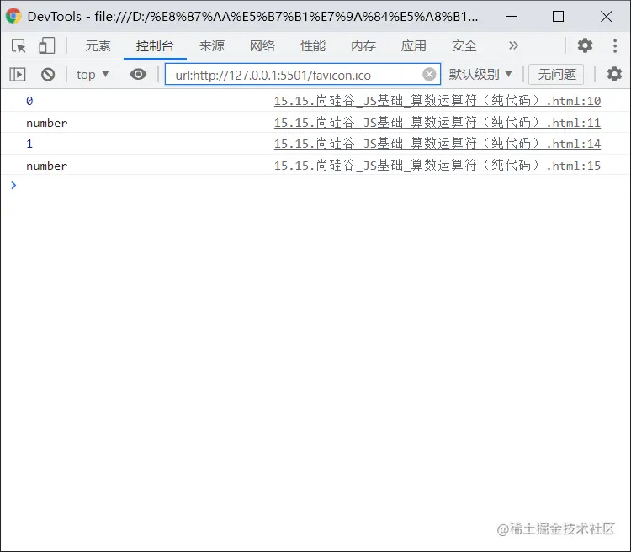Clear the filter text with the X icon
The width and height of the screenshot is (631, 552).
coord(429,74)
